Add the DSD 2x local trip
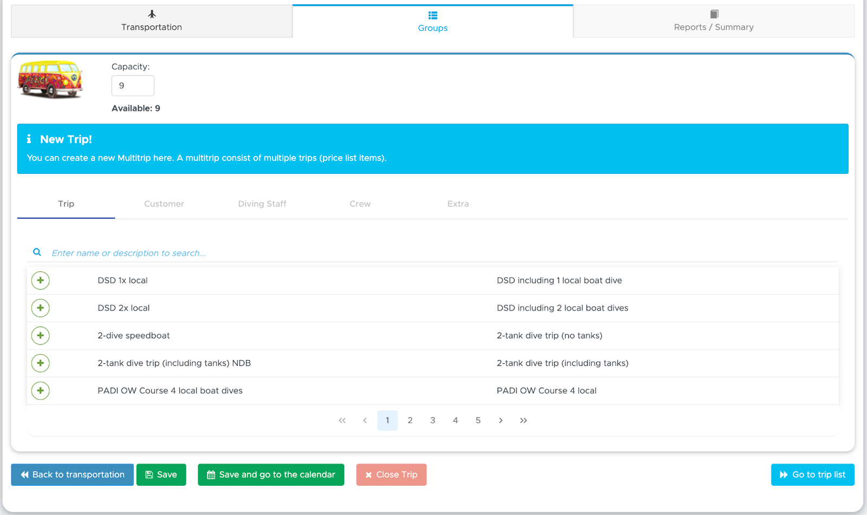Viewport: 867px width, 515px height. click(41, 308)
